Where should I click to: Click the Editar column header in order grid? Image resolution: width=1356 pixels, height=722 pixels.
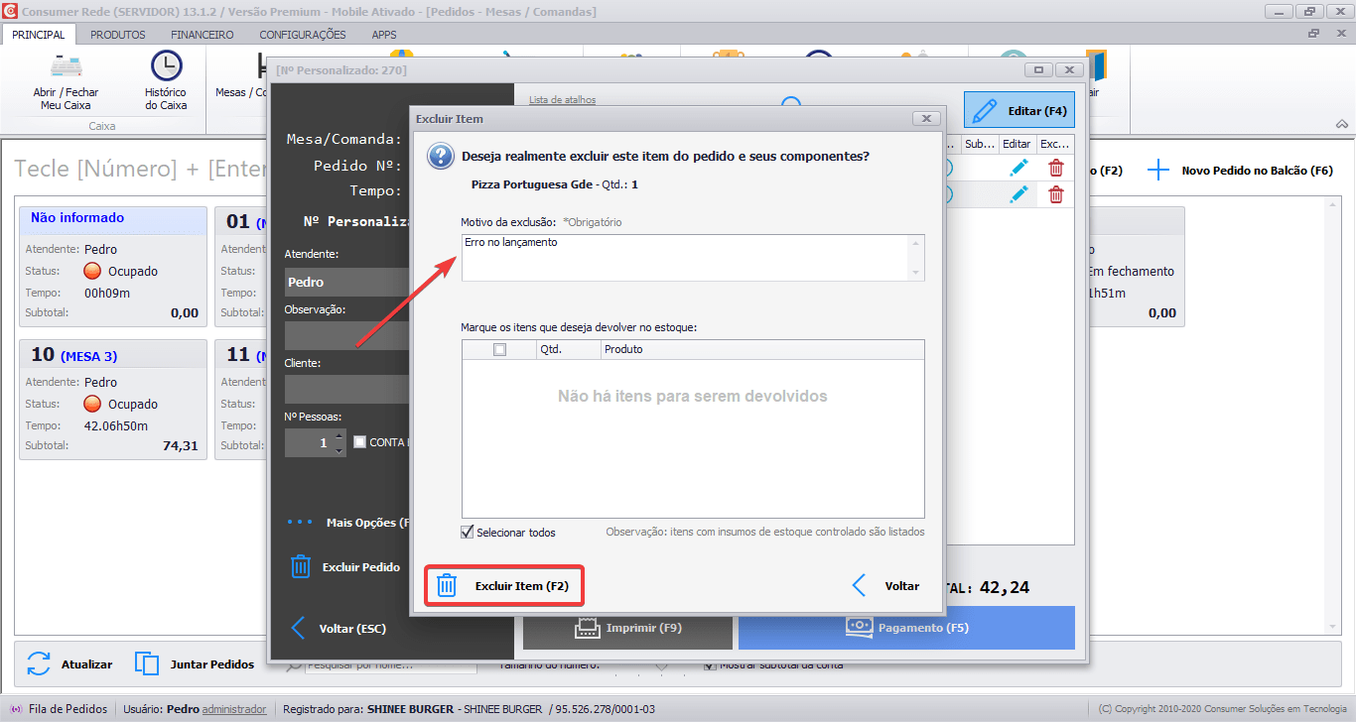click(1017, 144)
